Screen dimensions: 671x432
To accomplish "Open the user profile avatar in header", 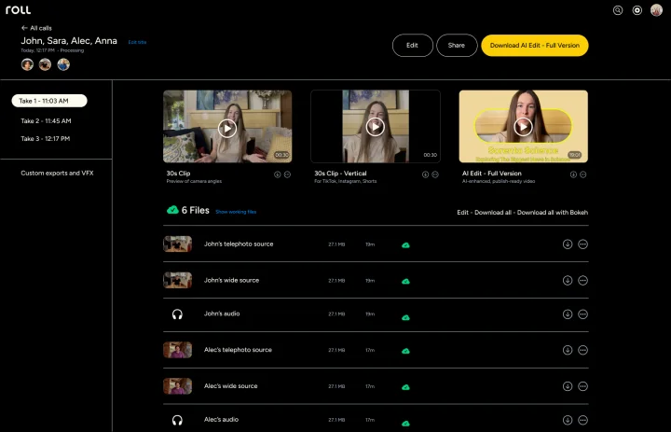I will click(656, 10).
